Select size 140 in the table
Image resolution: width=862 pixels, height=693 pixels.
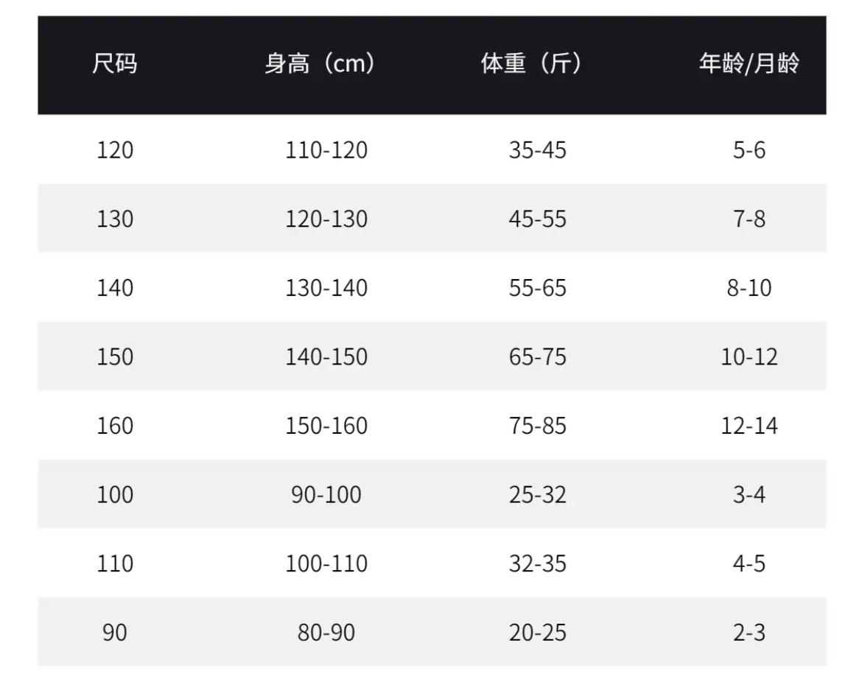115,288
